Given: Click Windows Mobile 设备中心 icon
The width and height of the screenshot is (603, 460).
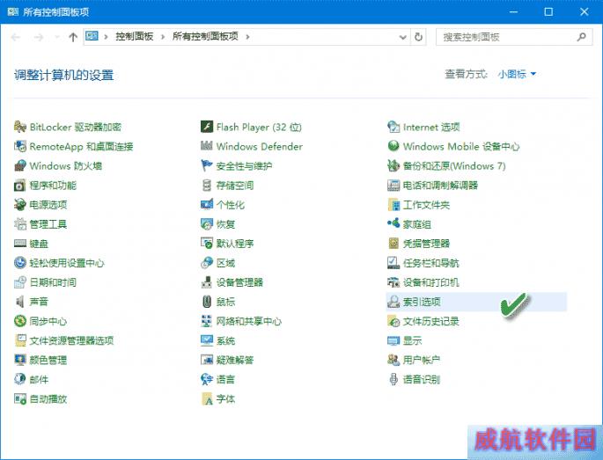Looking at the screenshot, I should 393,146.
